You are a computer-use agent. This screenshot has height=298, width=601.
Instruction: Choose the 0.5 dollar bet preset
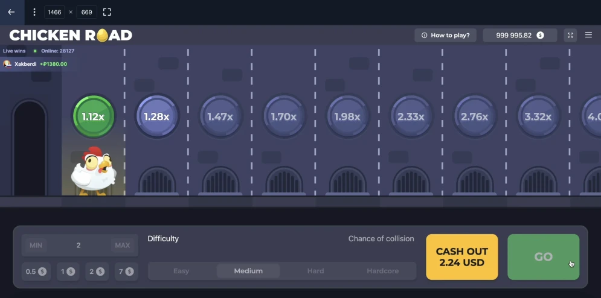[x=36, y=271]
